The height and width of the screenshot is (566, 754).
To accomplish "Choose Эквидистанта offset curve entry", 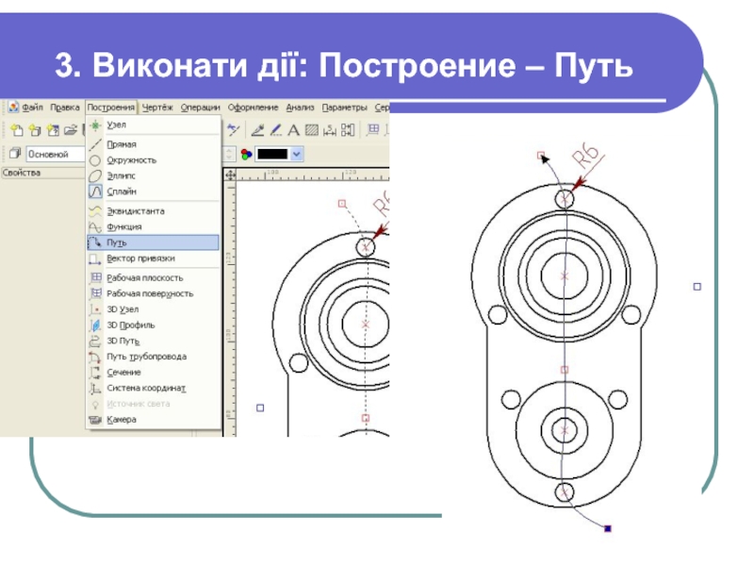I will point(154,211).
